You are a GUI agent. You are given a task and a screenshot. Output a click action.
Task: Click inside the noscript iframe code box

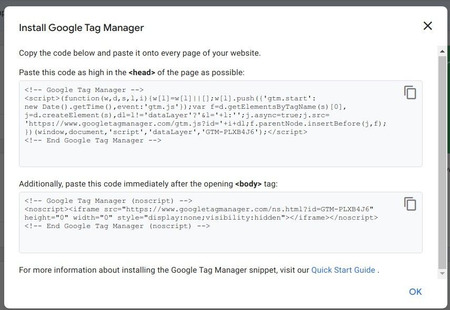pyautogui.click(x=221, y=222)
